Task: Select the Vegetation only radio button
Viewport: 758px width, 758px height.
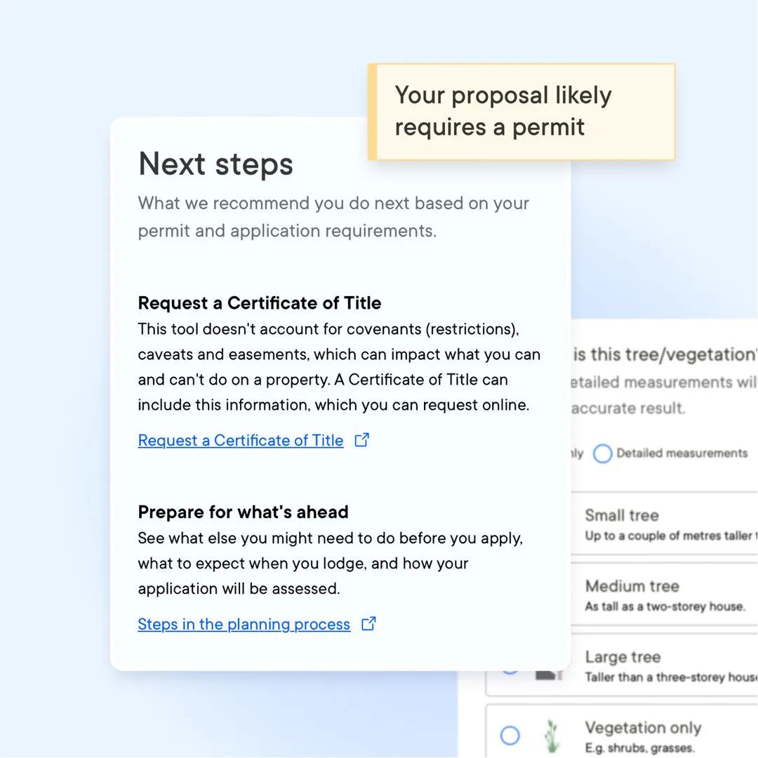Action: [509, 735]
